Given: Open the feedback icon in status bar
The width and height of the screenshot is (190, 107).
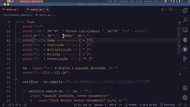Looking at the screenshot, I should point(179,105).
